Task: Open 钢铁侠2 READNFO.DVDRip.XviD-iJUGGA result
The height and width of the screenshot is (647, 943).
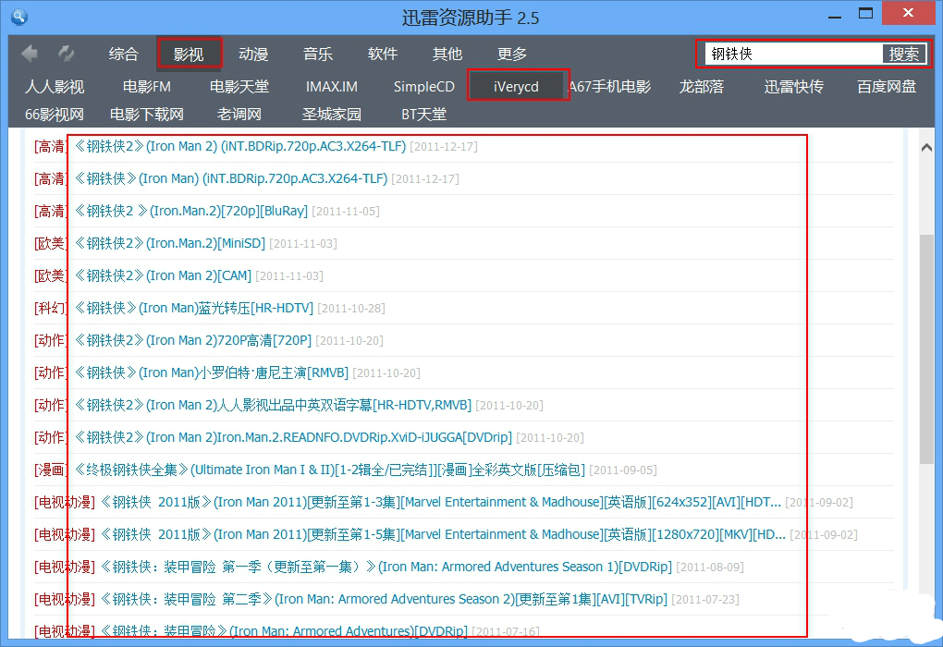Action: point(293,438)
